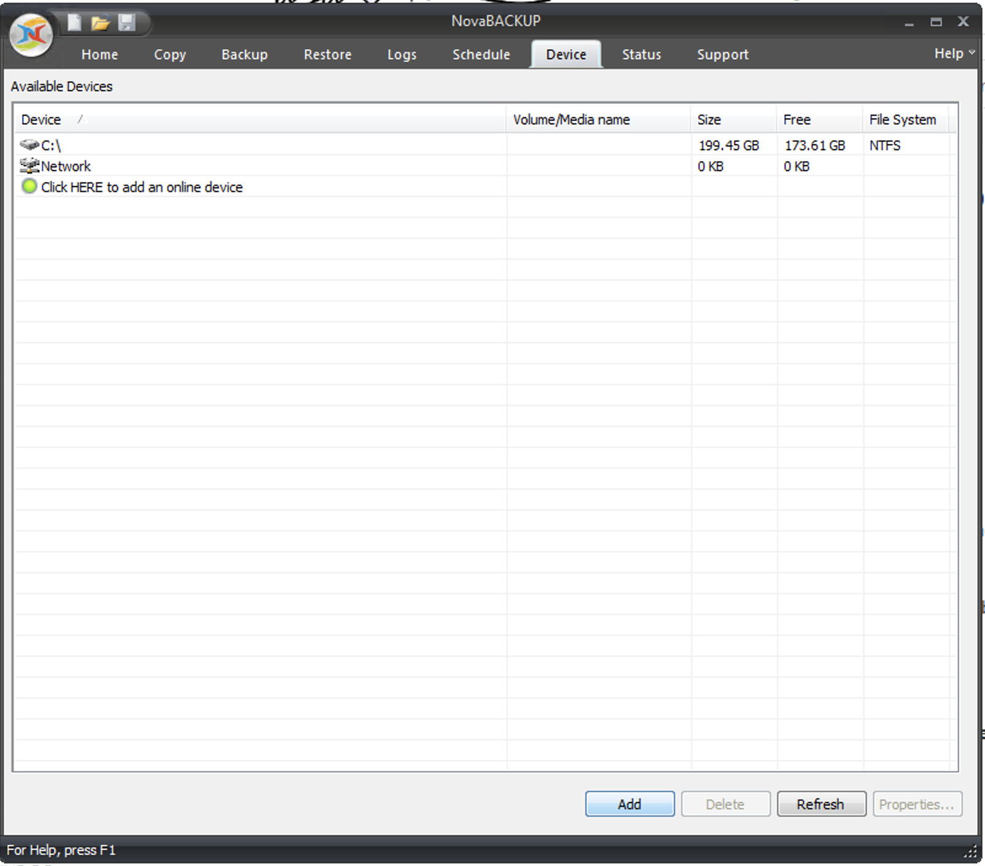Minimize the NovaBACKUP window
This screenshot has height=866, width=985.
coord(909,23)
